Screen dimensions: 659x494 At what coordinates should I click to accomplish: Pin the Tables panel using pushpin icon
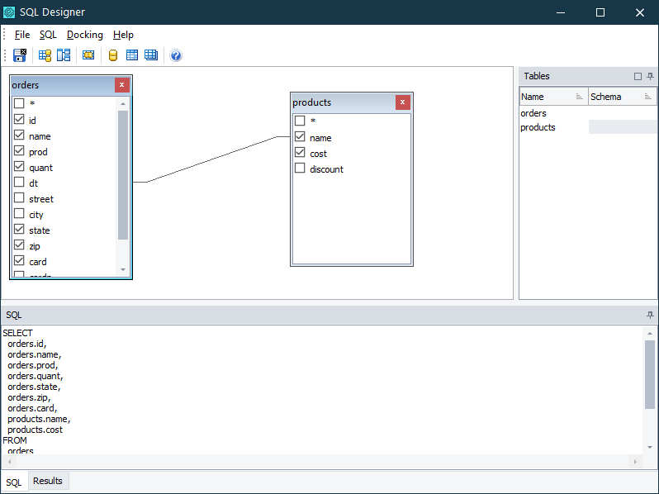pyautogui.click(x=650, y=76)
